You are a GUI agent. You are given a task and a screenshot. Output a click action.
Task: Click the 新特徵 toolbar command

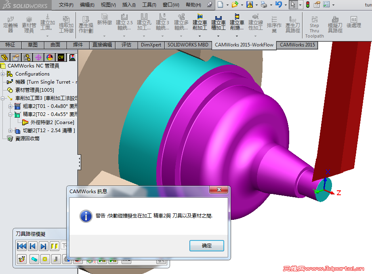click(x=104, y=20)
